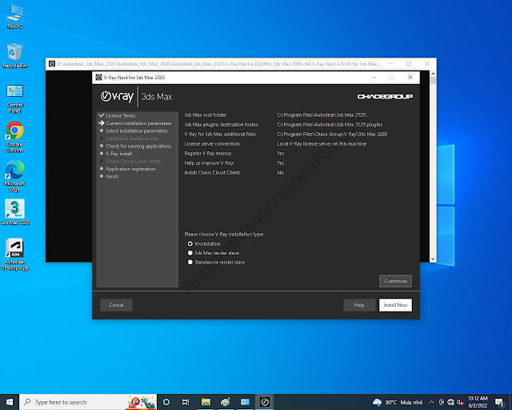Open the blue screen app in taskbar
This screenshot has height=410, width=512.
click(245, 402)
